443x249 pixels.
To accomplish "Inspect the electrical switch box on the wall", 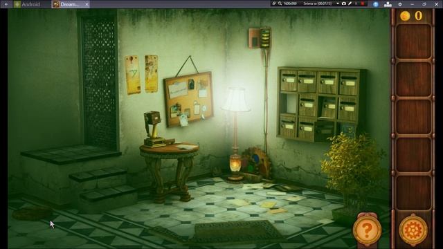I will (x=260, y=38).
